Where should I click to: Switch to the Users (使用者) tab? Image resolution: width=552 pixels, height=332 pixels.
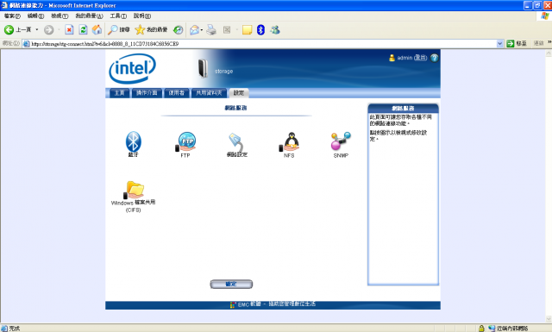176,93
